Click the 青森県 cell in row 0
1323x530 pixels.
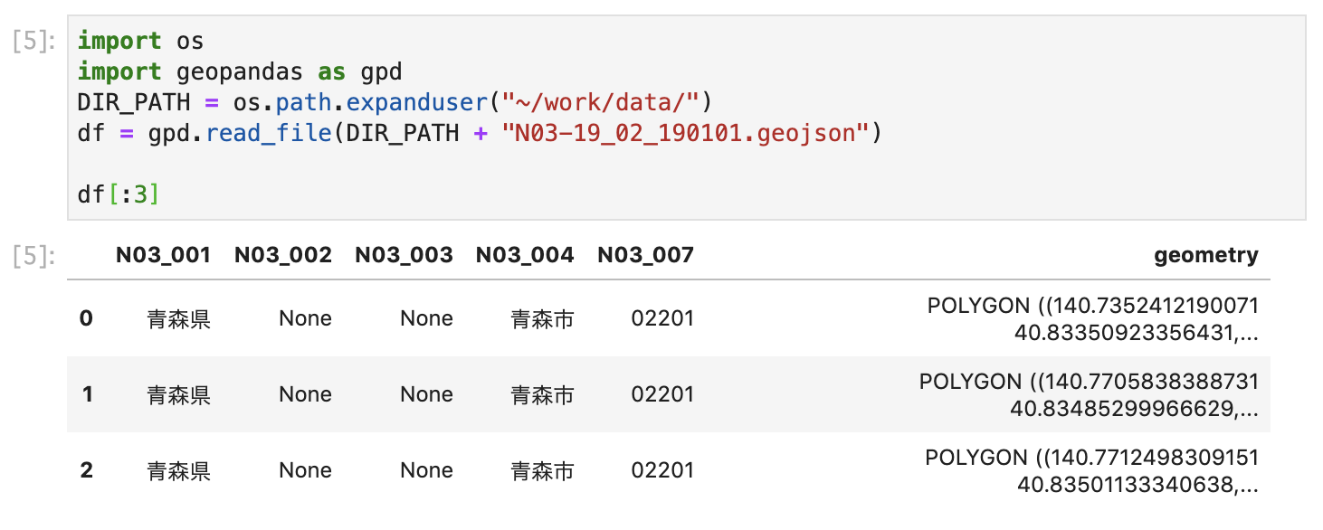coord(179,318)
